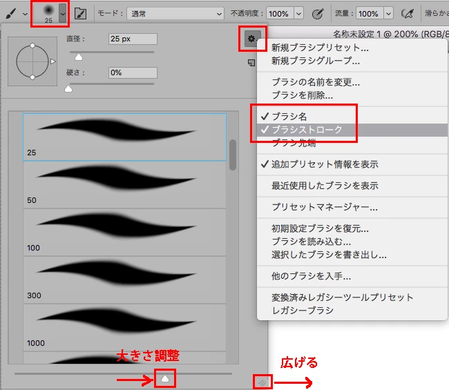The image size is (449, 390).
Task: Click the diameter slider handle
Action: pyautogui.click(x=79, y=57)
